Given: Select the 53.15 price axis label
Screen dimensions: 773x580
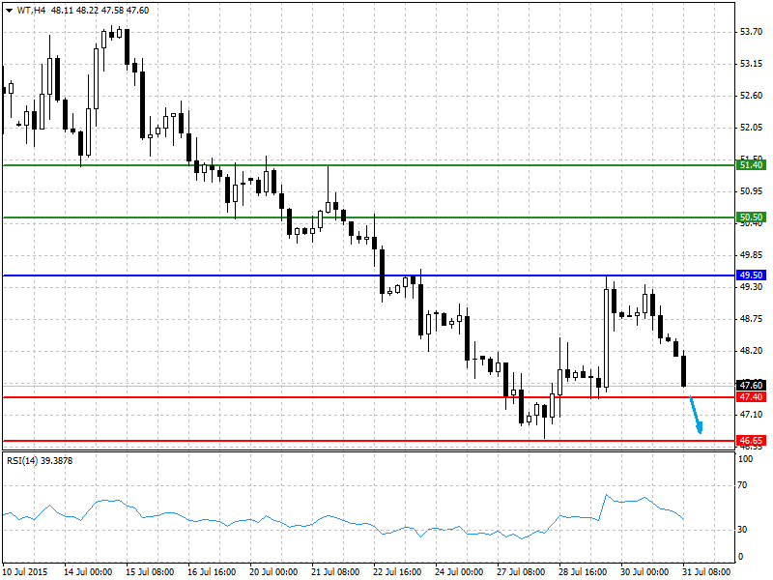Looking at the screenshot, I should point(752,64).
